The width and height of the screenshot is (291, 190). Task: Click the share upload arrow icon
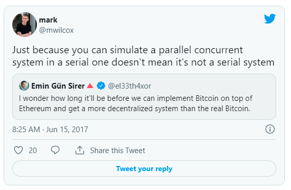[x=80, y=150]
